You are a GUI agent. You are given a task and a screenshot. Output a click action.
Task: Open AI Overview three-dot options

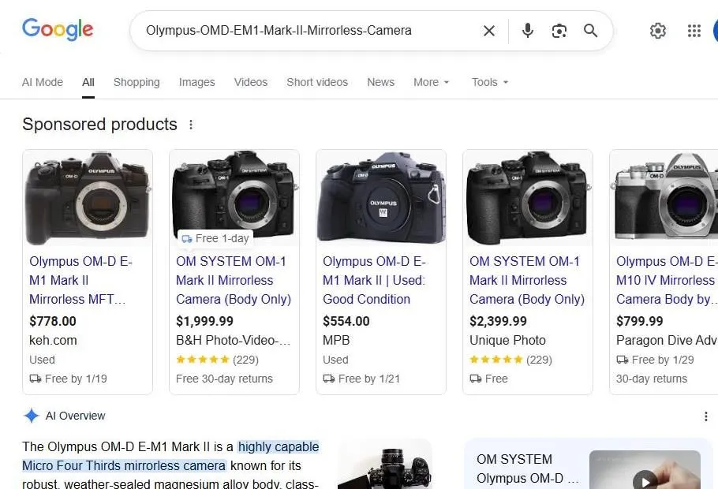(x=705, y=416)
